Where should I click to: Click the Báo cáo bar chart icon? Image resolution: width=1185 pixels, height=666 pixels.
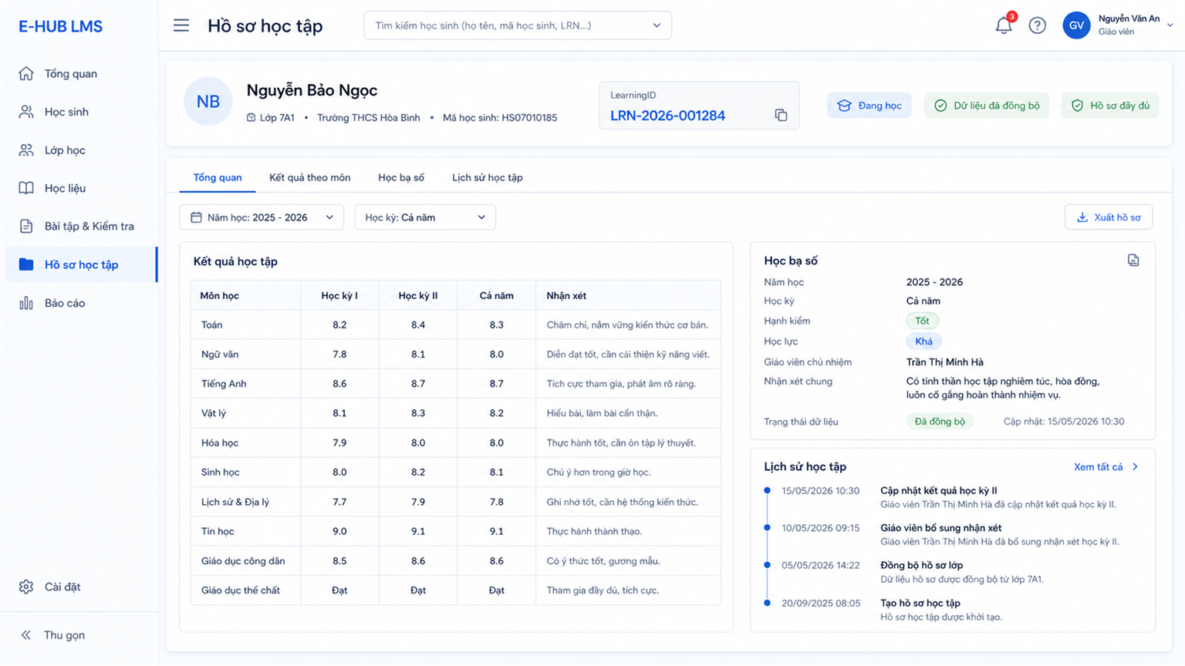(x=26, y=303)
